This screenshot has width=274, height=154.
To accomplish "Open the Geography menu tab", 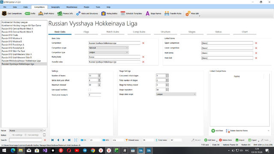I will pyautogui.click(x=55, y=7).
